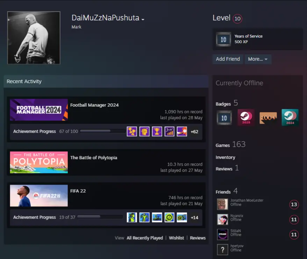
Task: Click the Recent Activity section header
Action: tap(106, 81)
